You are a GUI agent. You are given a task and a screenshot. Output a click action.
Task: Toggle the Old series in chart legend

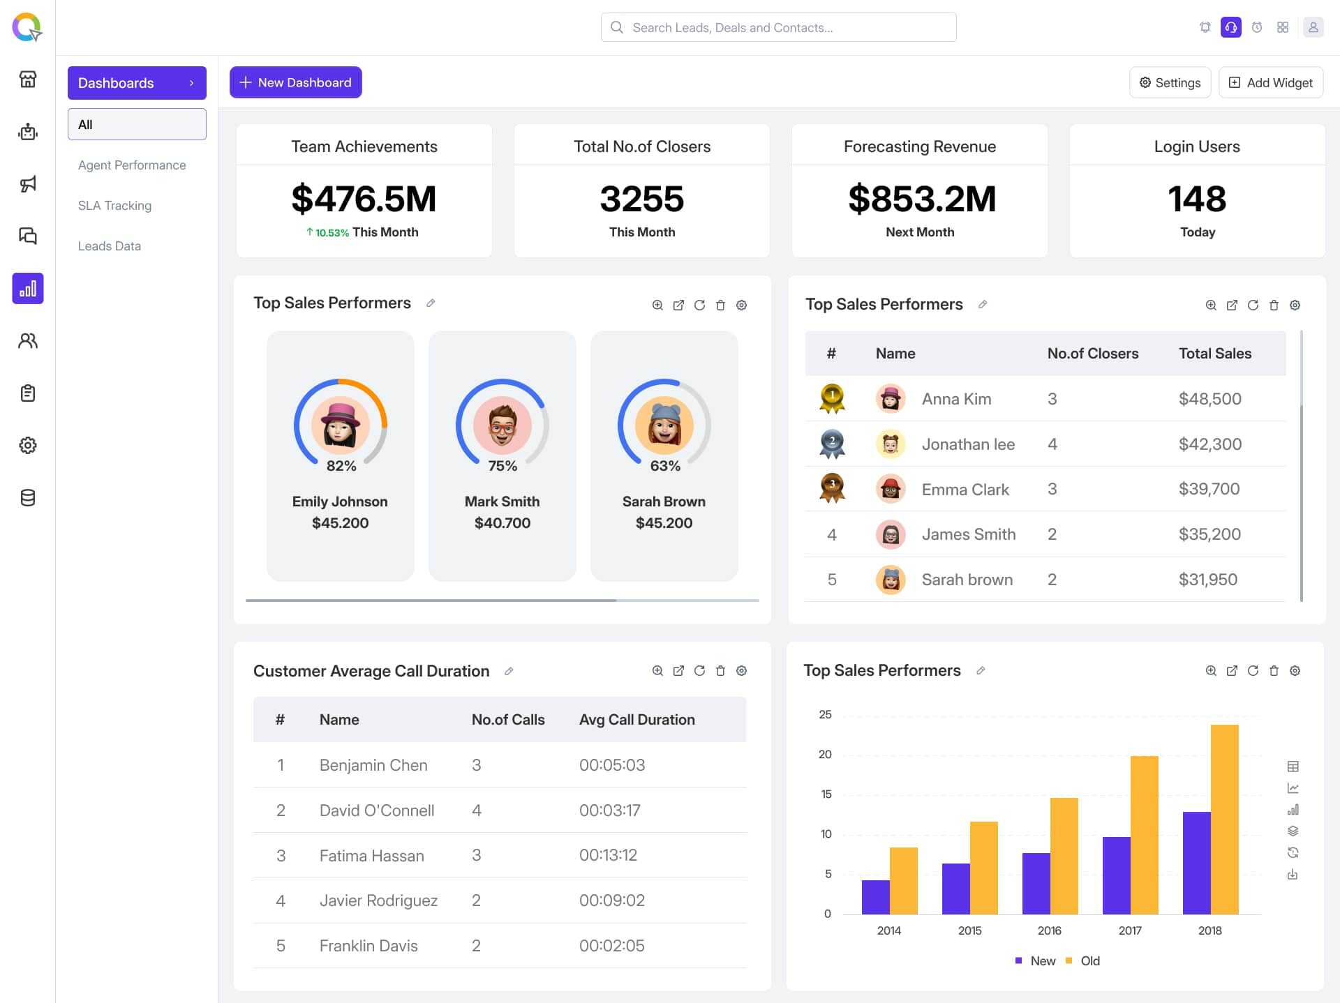[x=1082, y=961]
